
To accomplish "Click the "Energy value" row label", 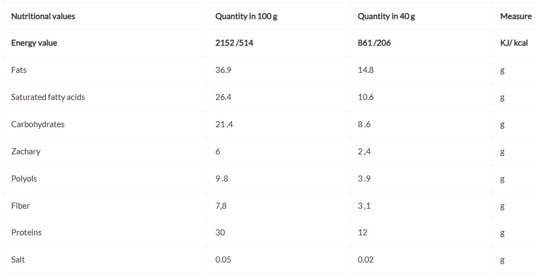I will (x=34, y=43).
